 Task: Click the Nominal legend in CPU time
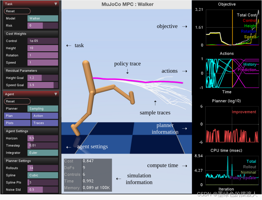[248, 172]
